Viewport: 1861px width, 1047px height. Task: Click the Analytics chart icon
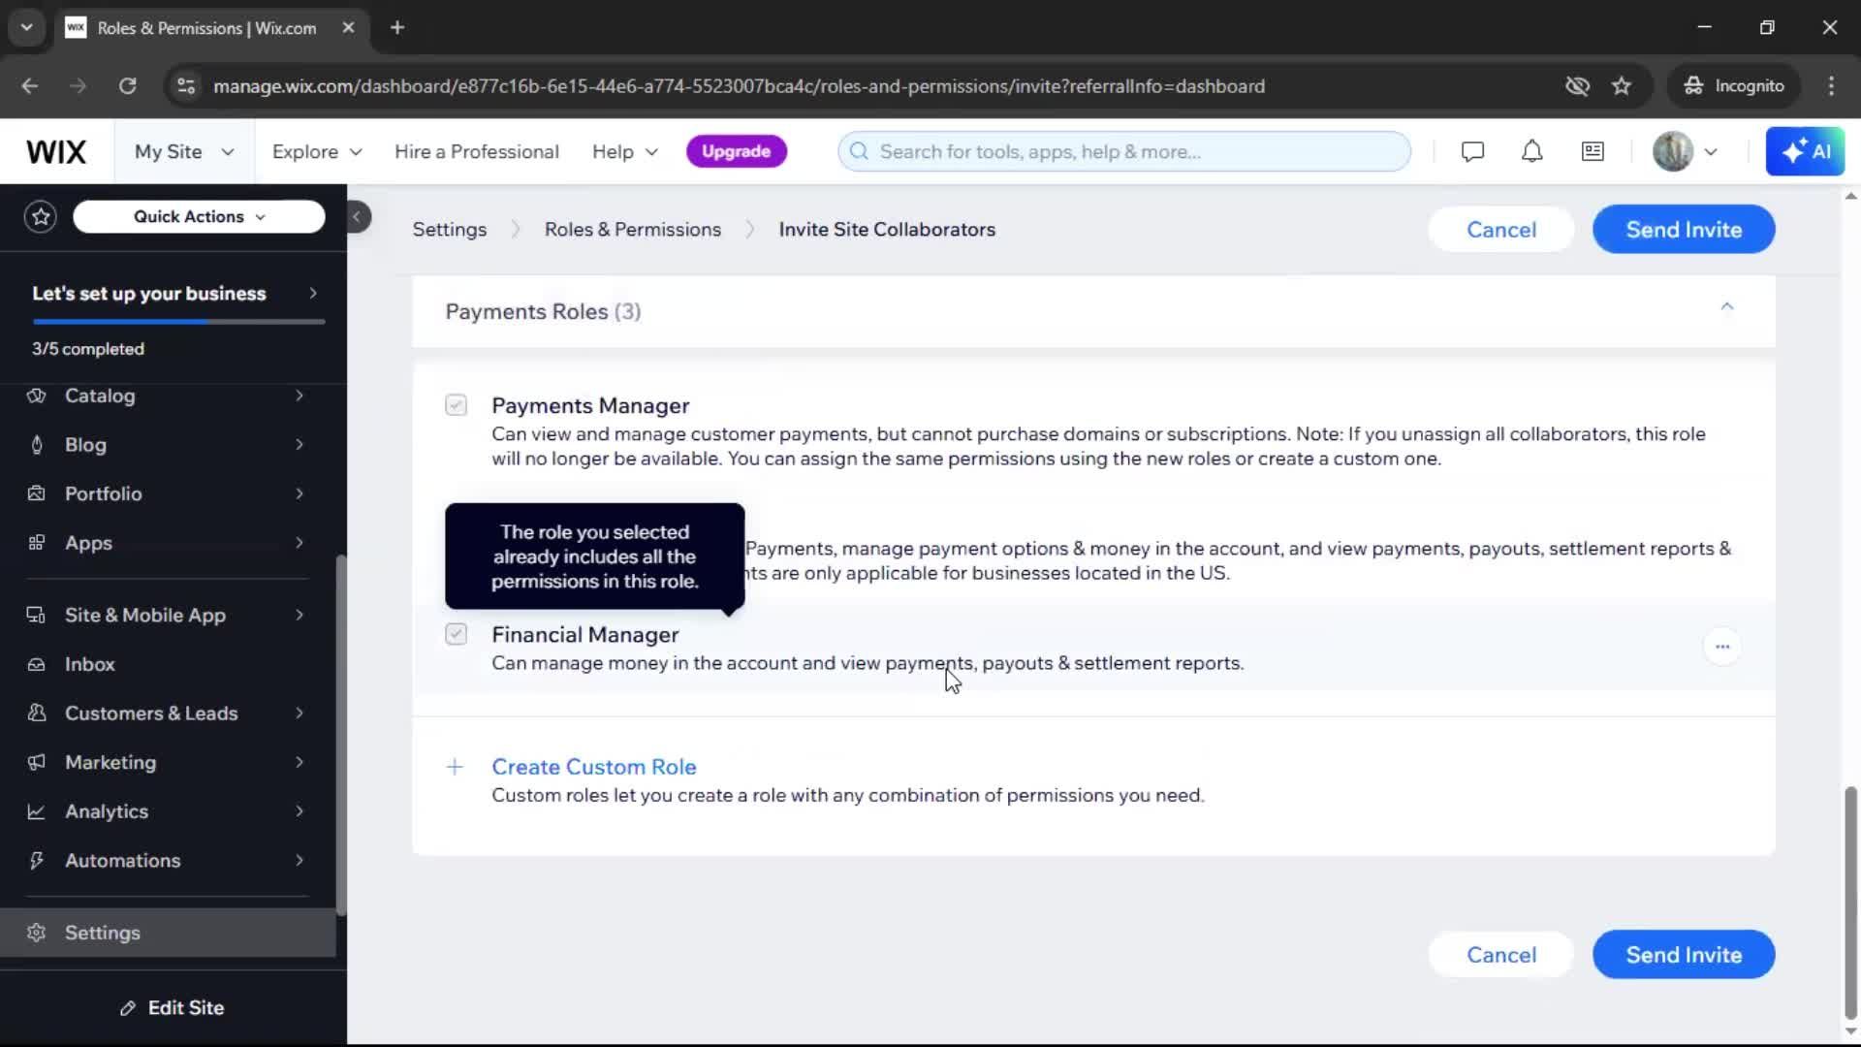[x=37, y=811]
